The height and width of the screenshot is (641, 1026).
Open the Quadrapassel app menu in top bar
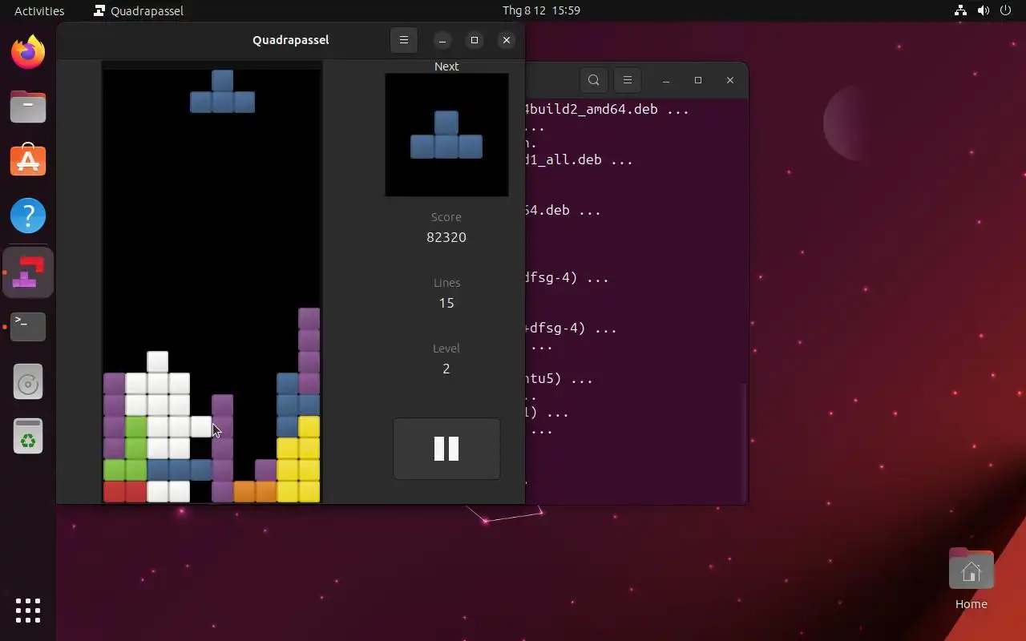(139, 10)
